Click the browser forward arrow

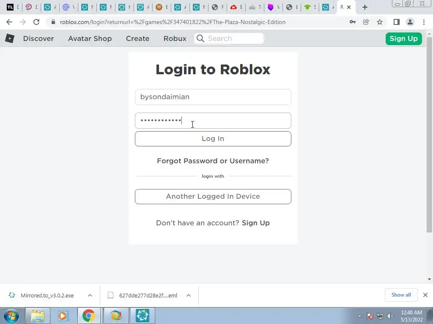(23, 22)
